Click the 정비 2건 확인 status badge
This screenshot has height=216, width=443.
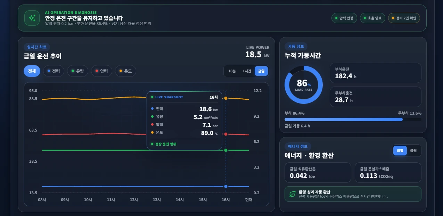point(404,18)
